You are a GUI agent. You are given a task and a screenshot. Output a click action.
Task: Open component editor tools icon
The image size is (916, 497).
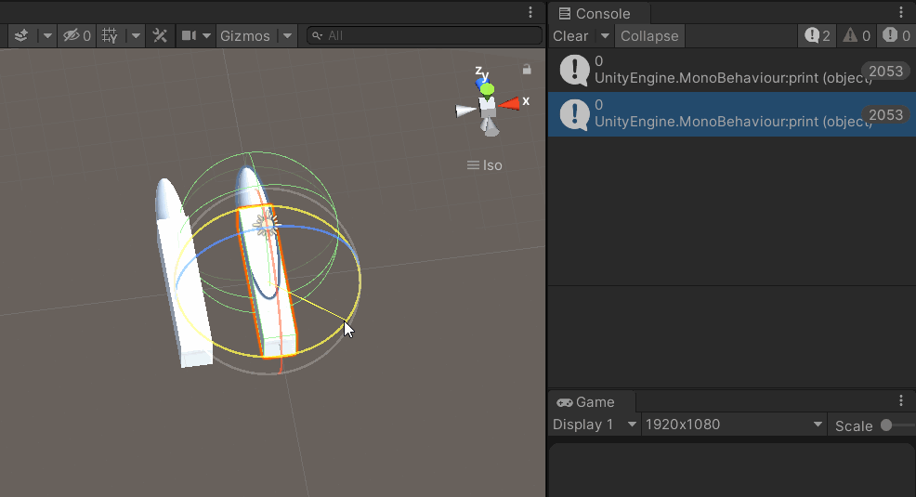[160, 36]
